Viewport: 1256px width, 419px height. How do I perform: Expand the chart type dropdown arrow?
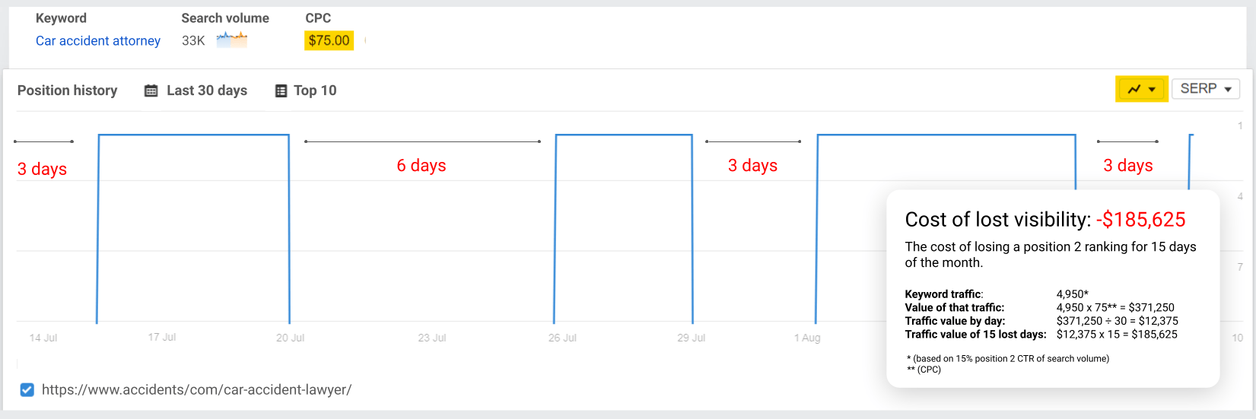(x=1153, y=90)
